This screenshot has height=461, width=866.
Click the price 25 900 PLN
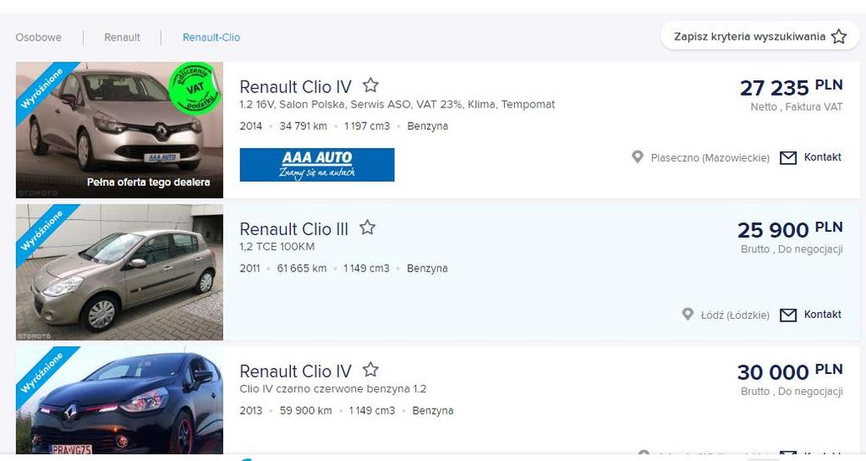[790, 230]
